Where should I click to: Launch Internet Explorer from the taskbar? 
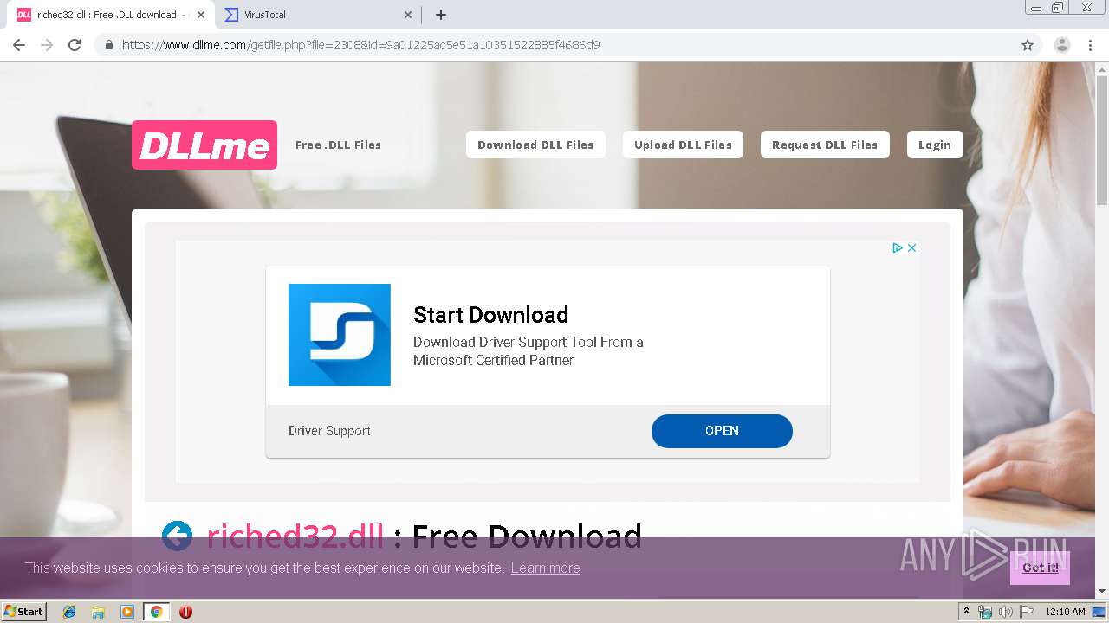click(69, 612)
